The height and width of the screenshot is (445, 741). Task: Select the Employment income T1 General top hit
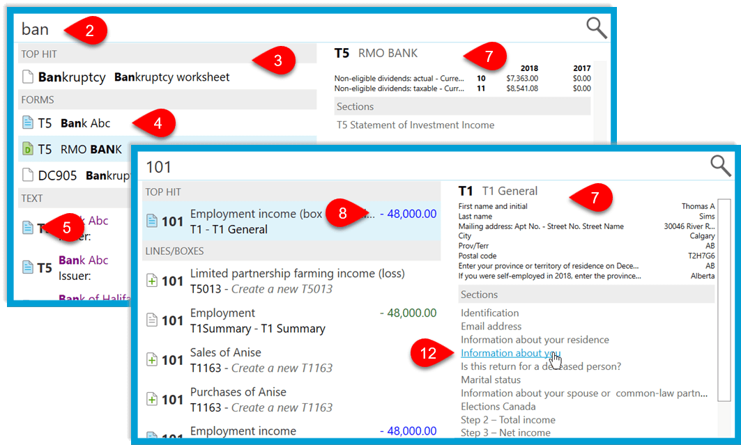coord(291,221)
